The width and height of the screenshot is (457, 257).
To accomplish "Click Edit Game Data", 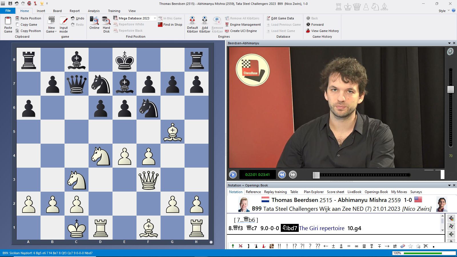I will 282,18.
